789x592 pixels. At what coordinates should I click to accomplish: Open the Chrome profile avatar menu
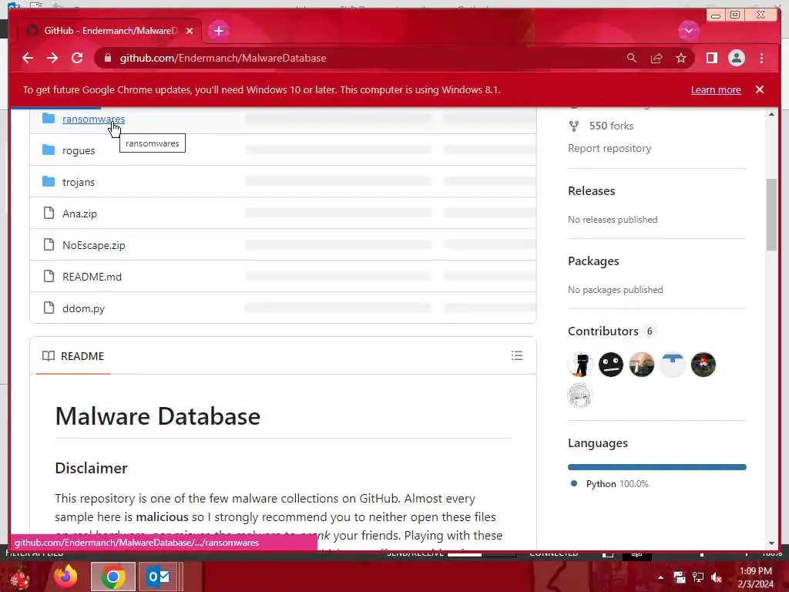click(x=736, y=59)
